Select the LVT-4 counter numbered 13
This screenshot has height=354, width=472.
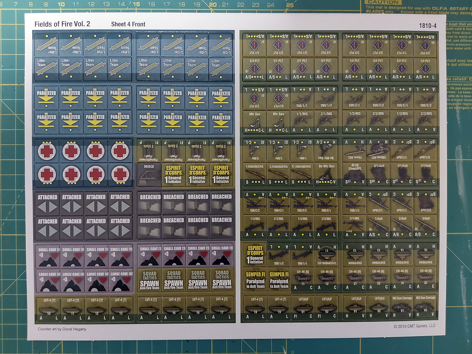121,309
